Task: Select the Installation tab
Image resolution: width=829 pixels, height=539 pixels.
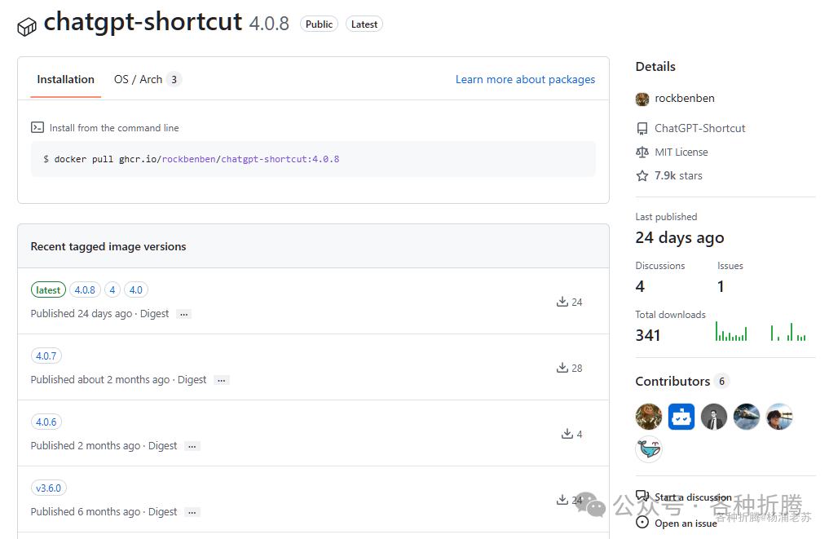Action: tap(65, 79)
